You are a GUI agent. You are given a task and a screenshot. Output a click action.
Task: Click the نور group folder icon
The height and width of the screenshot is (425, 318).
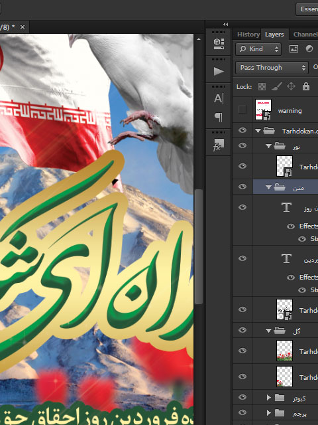280,146
